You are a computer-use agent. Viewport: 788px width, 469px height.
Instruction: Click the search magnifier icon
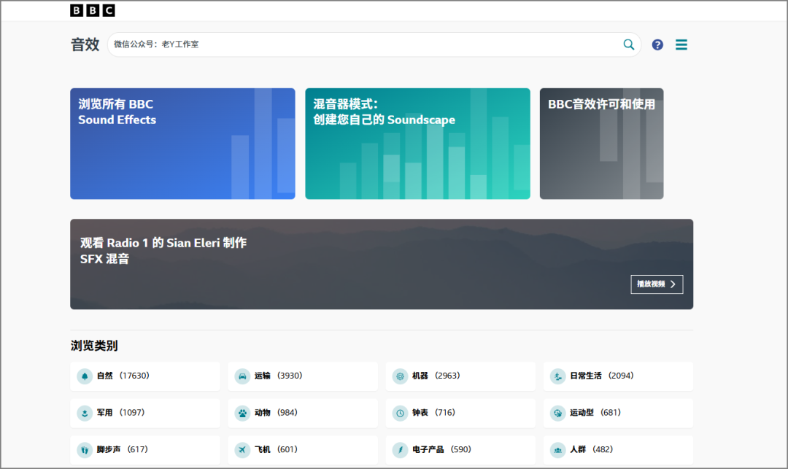point(628,44)
